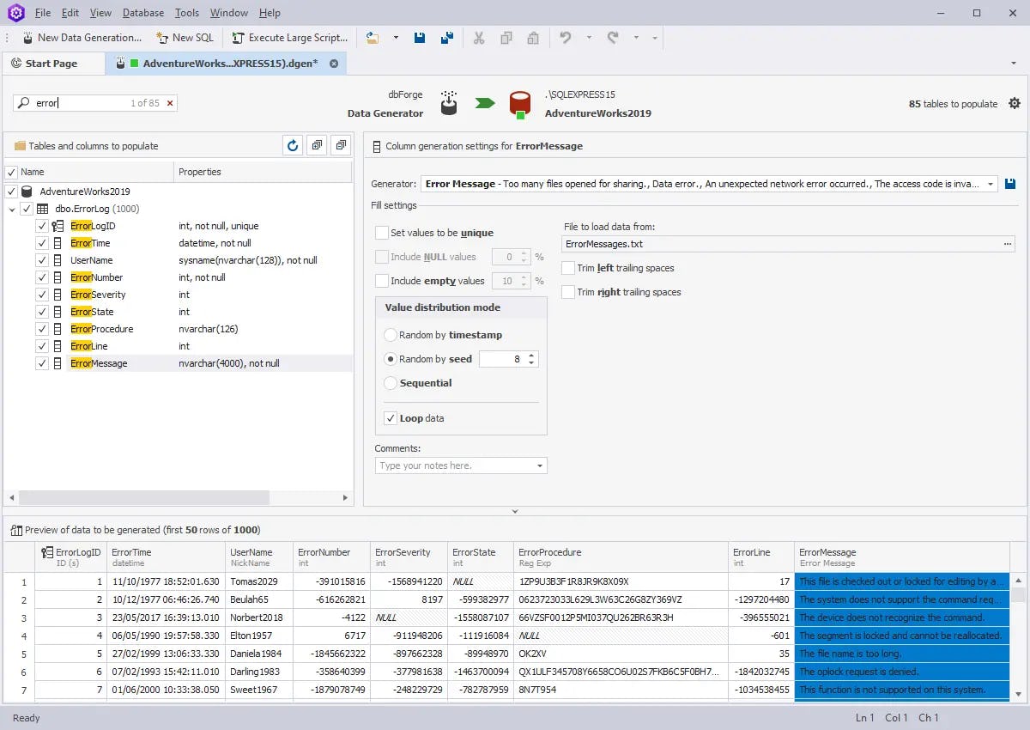The height and width of the screenshot is (730, 1030).
Task: Select the Random by timestamp distribution mode
Action: point(391,335)
